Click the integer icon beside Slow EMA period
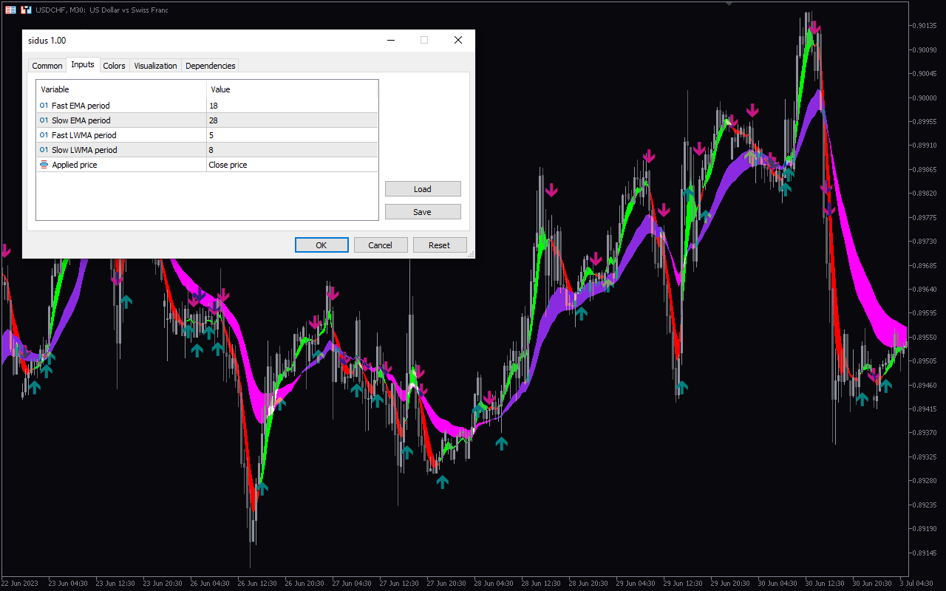 tap(44, 120)
